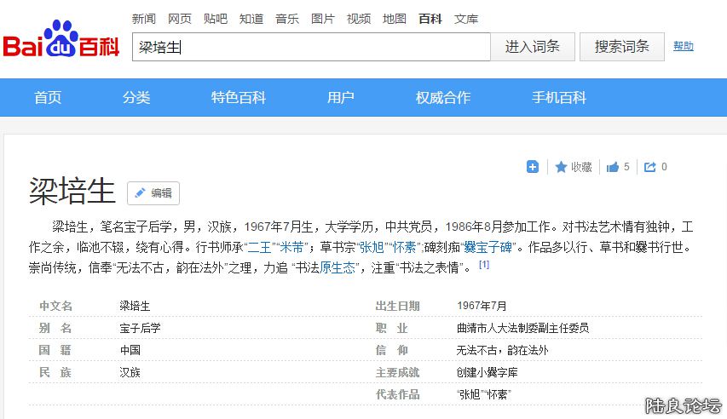
Task: Click the 进入词条 button
Action: click(x=533, y=46)
